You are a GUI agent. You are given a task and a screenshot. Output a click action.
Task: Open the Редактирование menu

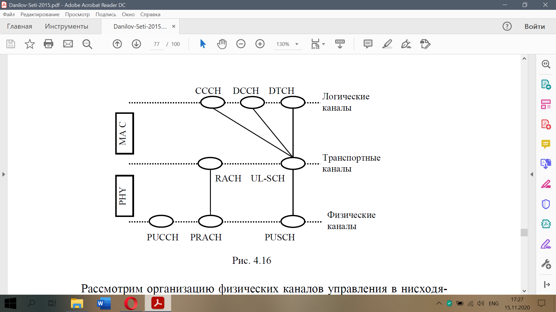pyautogui.click(x=40, y=14)
